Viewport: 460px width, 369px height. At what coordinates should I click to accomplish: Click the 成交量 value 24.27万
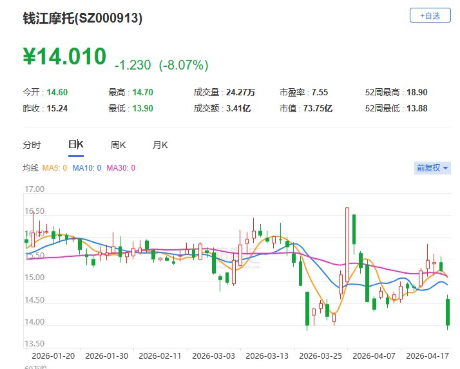coord(240,92)
